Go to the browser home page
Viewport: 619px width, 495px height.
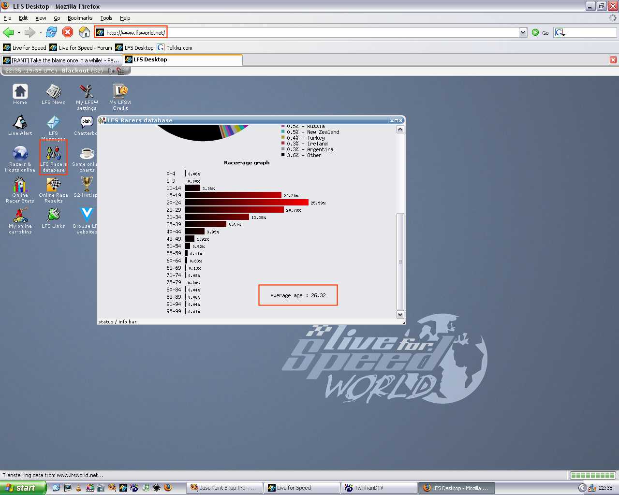(x=84, y=32)
